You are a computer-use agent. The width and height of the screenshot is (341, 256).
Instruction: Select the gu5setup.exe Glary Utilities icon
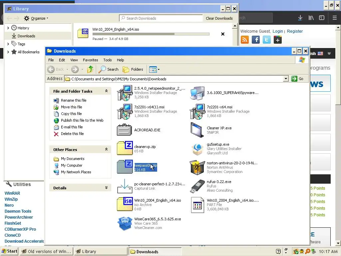coord(197,149)
